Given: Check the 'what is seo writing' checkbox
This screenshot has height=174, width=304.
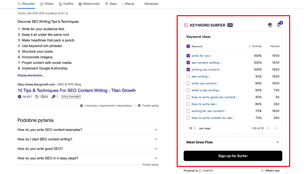Looking at the screenshot, I should (x=188, y=90).
